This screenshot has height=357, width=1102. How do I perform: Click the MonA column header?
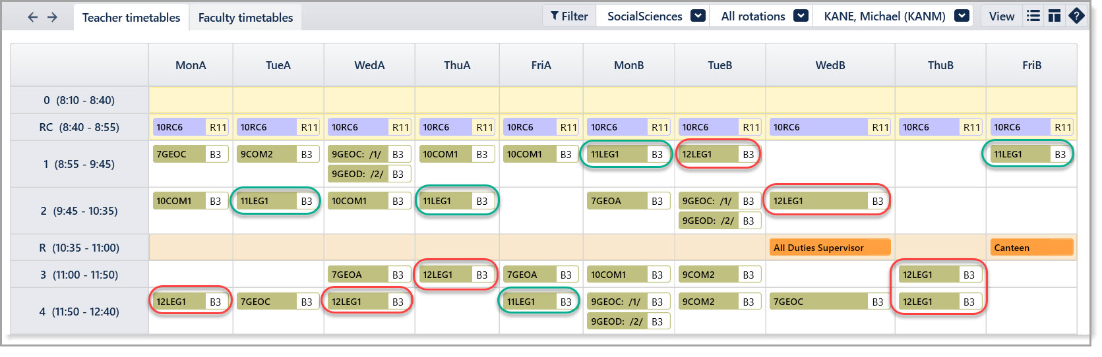pyautogui.click(x=191, y=65)
